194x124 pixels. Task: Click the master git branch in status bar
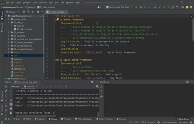[x=184, y=122]
